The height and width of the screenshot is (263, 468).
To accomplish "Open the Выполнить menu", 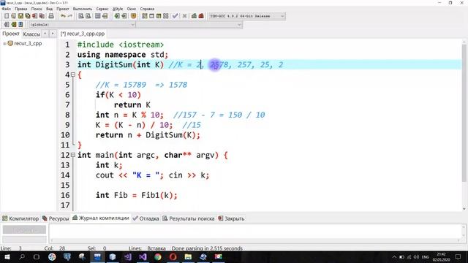I will tap(83, 9).
